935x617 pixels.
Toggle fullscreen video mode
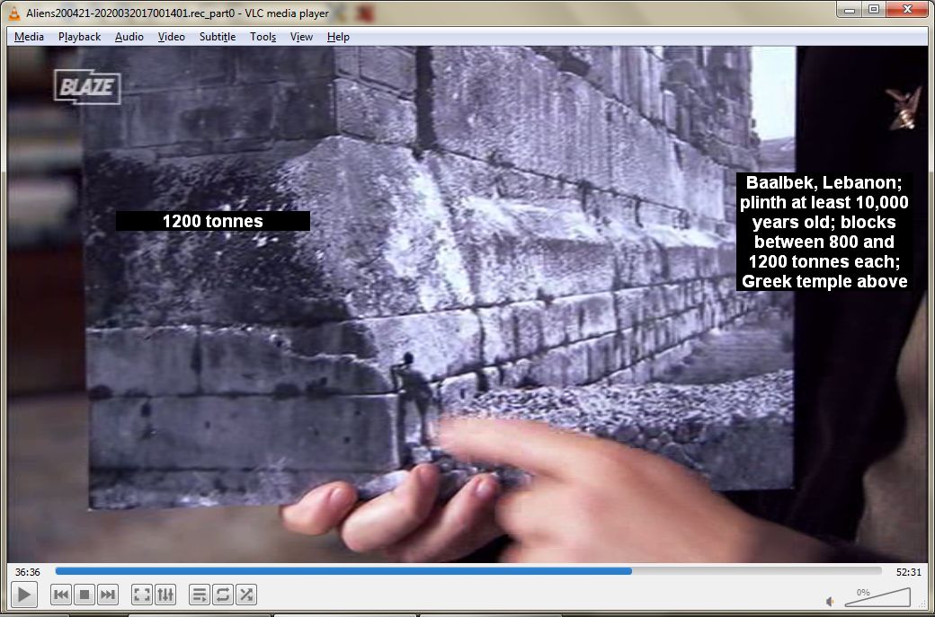click(x=142, y=595)
